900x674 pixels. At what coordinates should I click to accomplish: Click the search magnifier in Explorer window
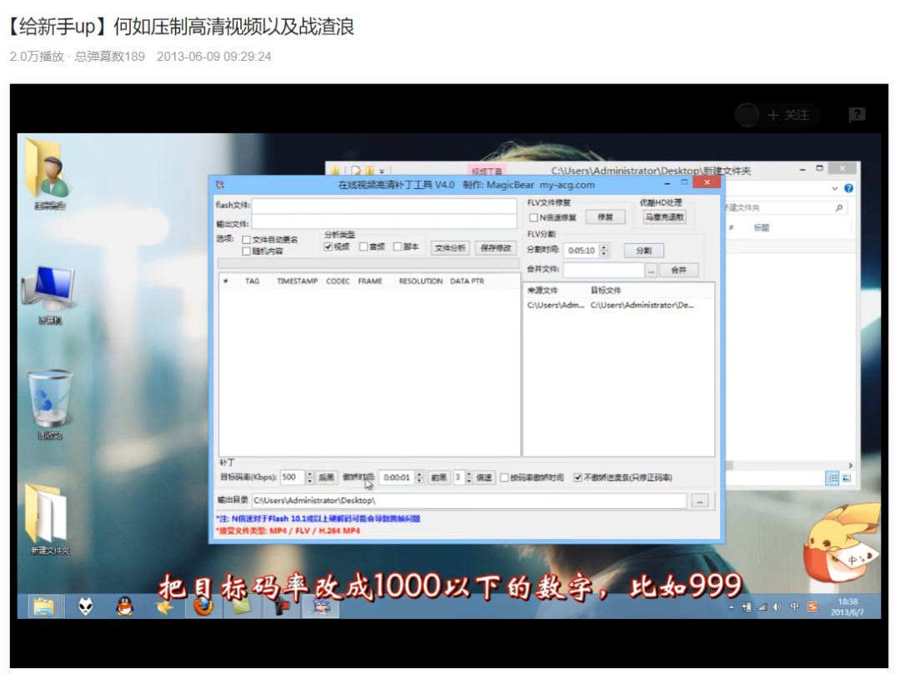click(839, 207)
